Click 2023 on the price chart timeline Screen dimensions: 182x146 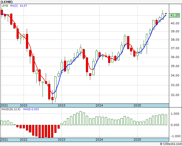[62, 105]
